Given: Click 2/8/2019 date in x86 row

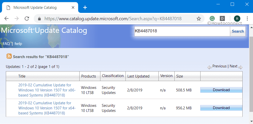Looking at the screenshot, I should tap(135, 90).
